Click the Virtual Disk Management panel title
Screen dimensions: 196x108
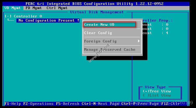(x=97, y=12)
